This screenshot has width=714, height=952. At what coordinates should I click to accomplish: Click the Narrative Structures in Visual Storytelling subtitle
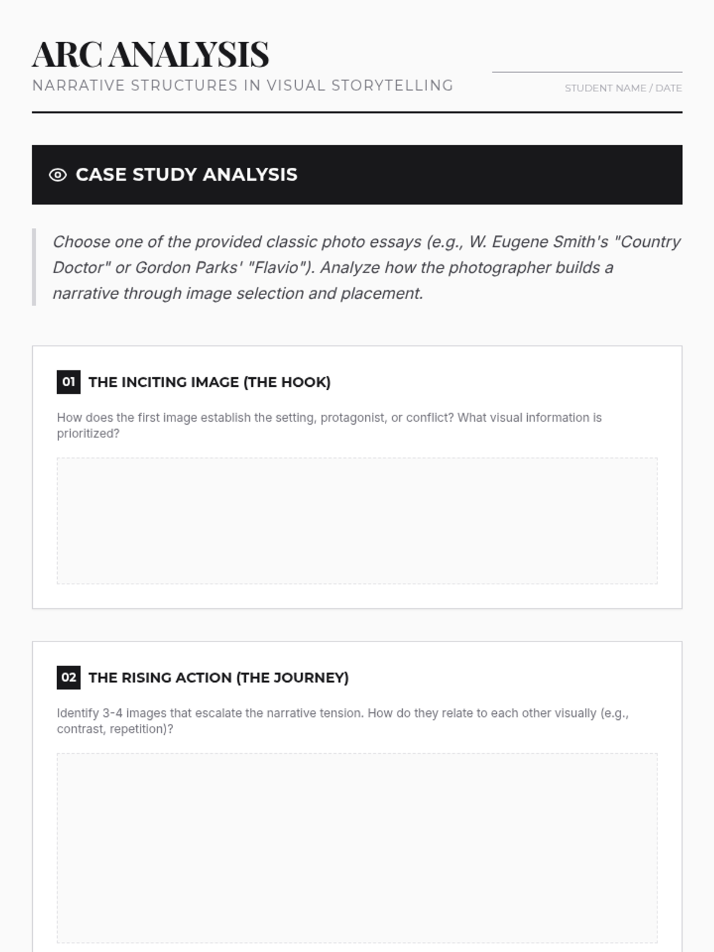pos(243,86)
